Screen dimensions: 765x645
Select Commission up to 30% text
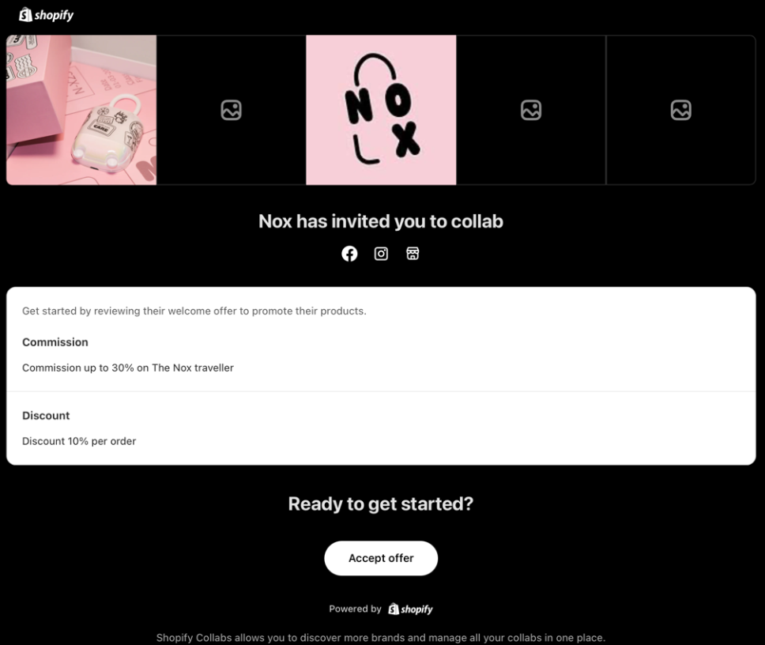[128, 368]
